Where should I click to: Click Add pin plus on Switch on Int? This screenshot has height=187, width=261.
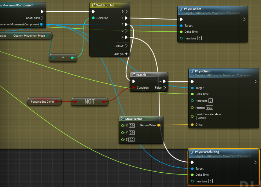click(x=126, y=54)
